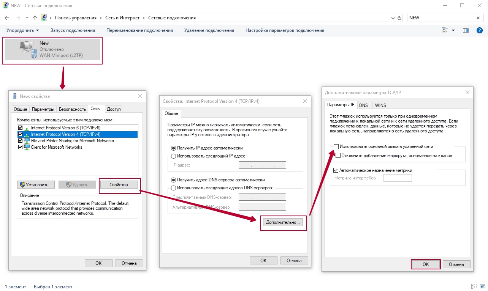Enable use default gateway on remote network
The image size is (488, 291).
(336, 146)
